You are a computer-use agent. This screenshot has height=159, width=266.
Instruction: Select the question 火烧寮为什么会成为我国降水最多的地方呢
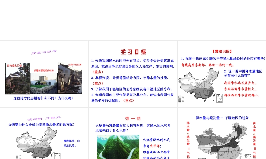[x=41, y=125]
